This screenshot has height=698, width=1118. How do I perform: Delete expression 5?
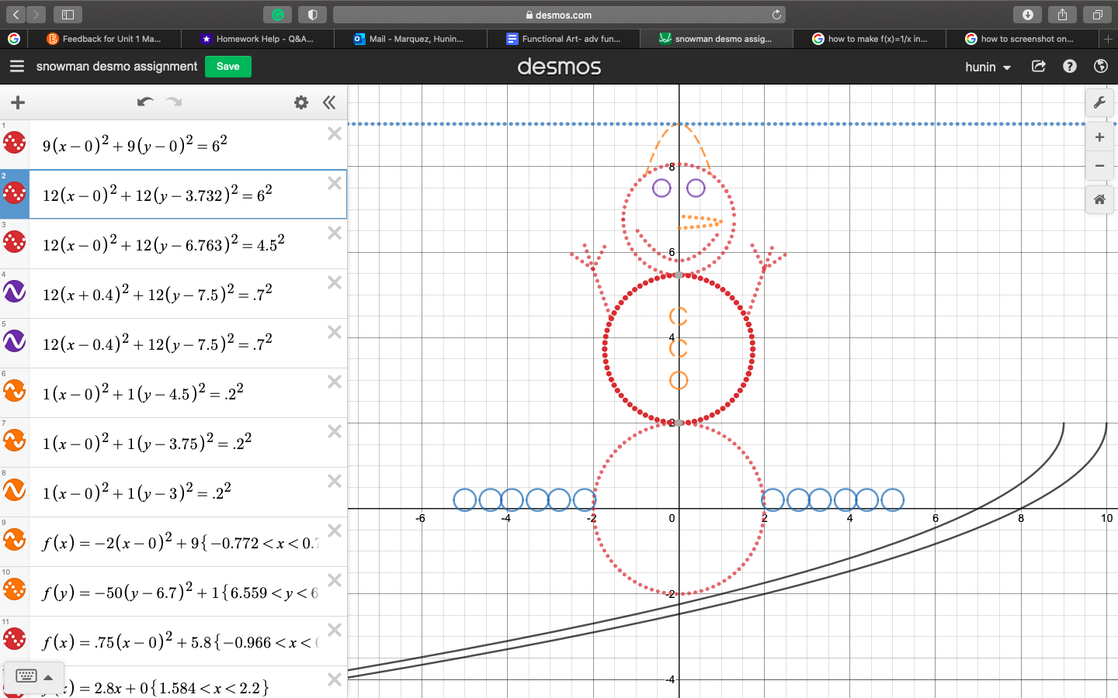click(x=335, y=332)
